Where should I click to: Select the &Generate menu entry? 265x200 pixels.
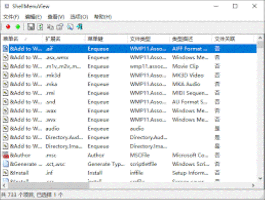[26, 164]
